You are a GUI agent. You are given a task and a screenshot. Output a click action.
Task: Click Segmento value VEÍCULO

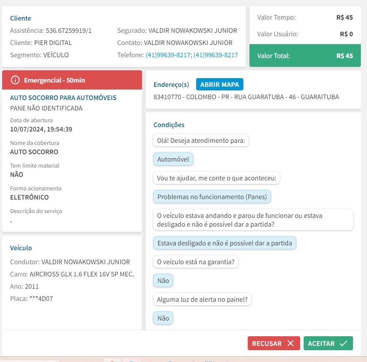[x=56, y=55]
